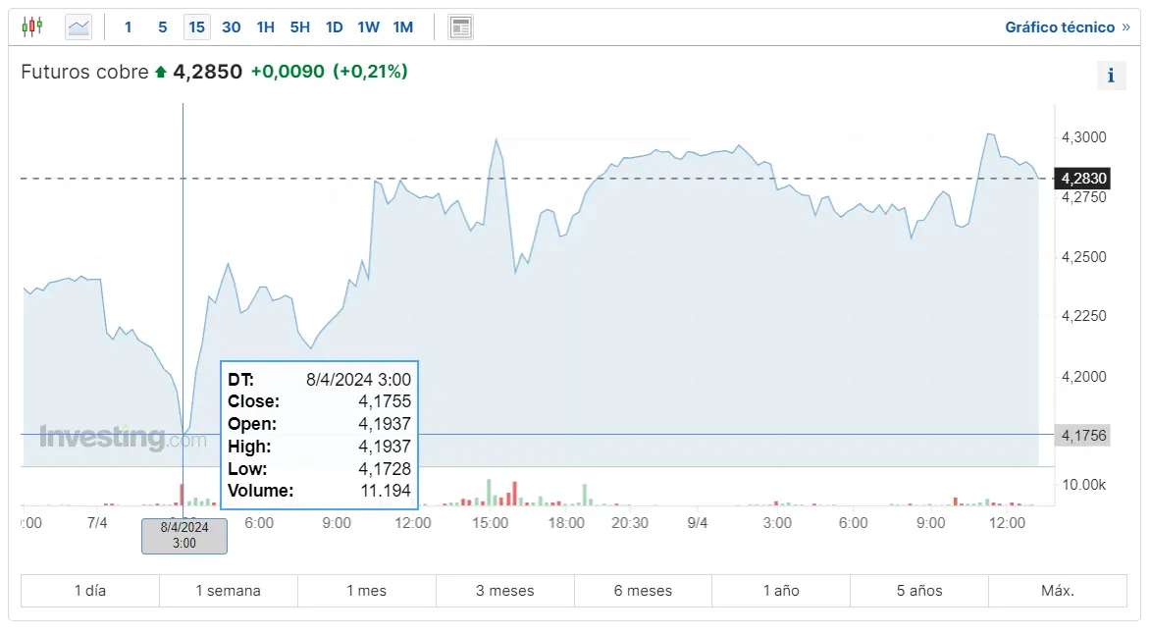Switch to 30 minute interval
Viewport: 1151px width, 633px height.
click(x=232, y=26)
